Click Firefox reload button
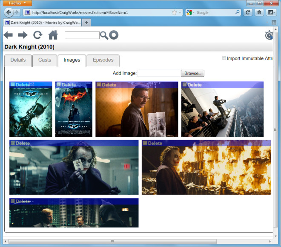 pyautogui.click(x=248, y=12)
